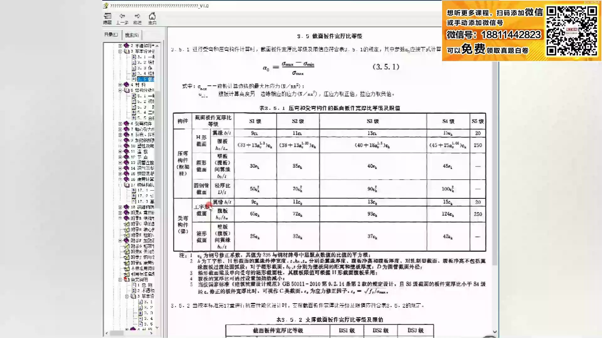This screenshot has width=602, height=338.
Task: Click the book icon for chapter 9
Action: [x=126, y=140]
